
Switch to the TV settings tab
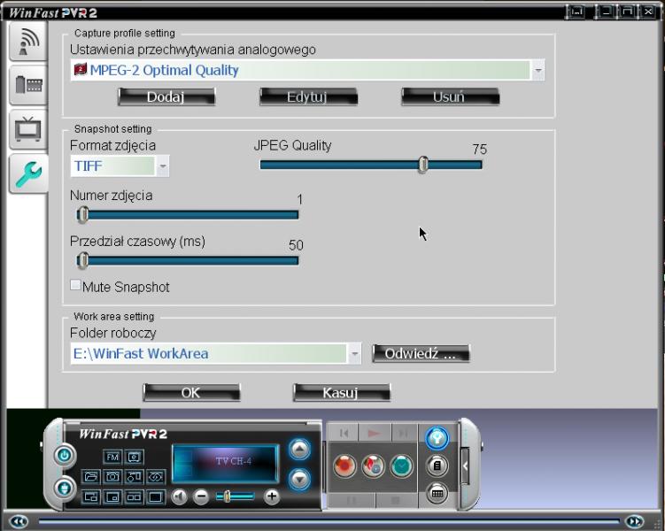point(28,128)
